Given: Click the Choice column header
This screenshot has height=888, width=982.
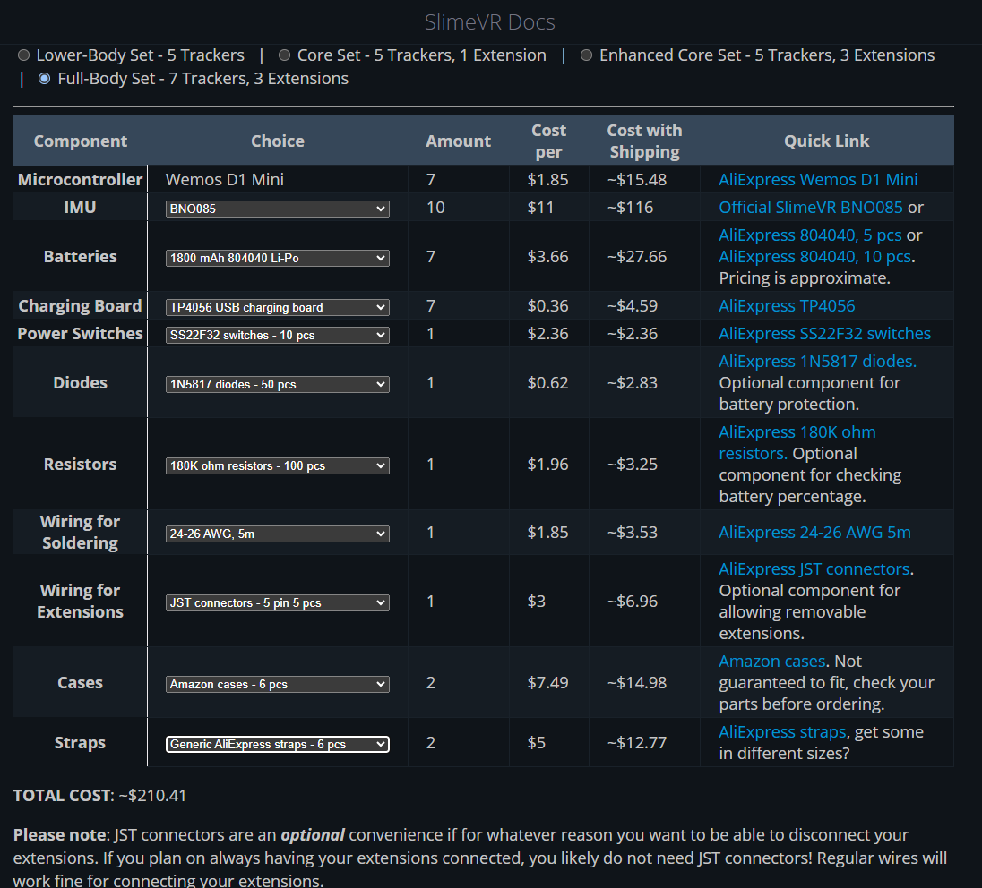Looking at the screenshot, I should 278,141.
